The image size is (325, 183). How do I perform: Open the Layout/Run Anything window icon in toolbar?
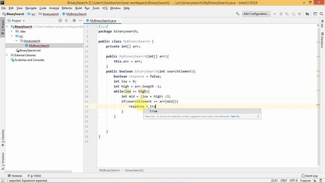[x=315, y=14]
